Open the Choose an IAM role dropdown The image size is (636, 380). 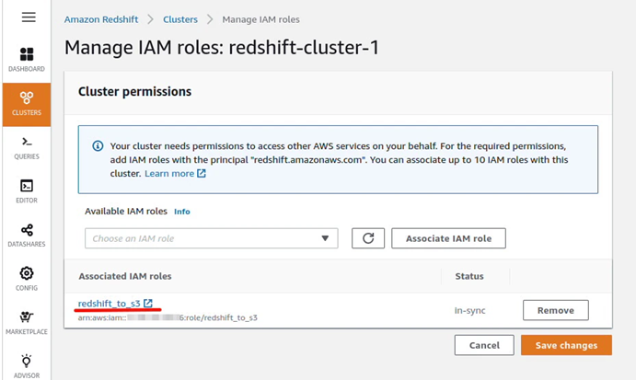212,238
